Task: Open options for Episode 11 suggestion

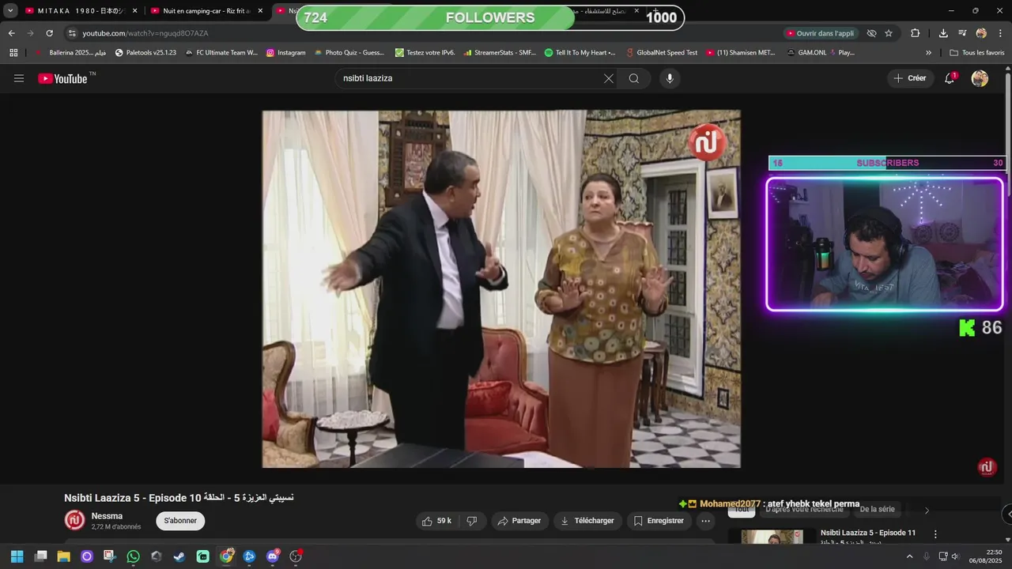Action: pyautogui.click(x=935, y=534)
